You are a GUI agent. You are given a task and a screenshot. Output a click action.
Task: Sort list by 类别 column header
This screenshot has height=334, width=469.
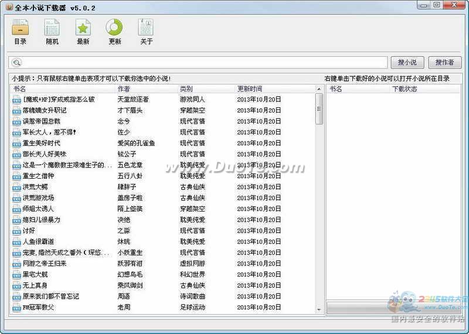pyautogui.click(x=206, y=89)
